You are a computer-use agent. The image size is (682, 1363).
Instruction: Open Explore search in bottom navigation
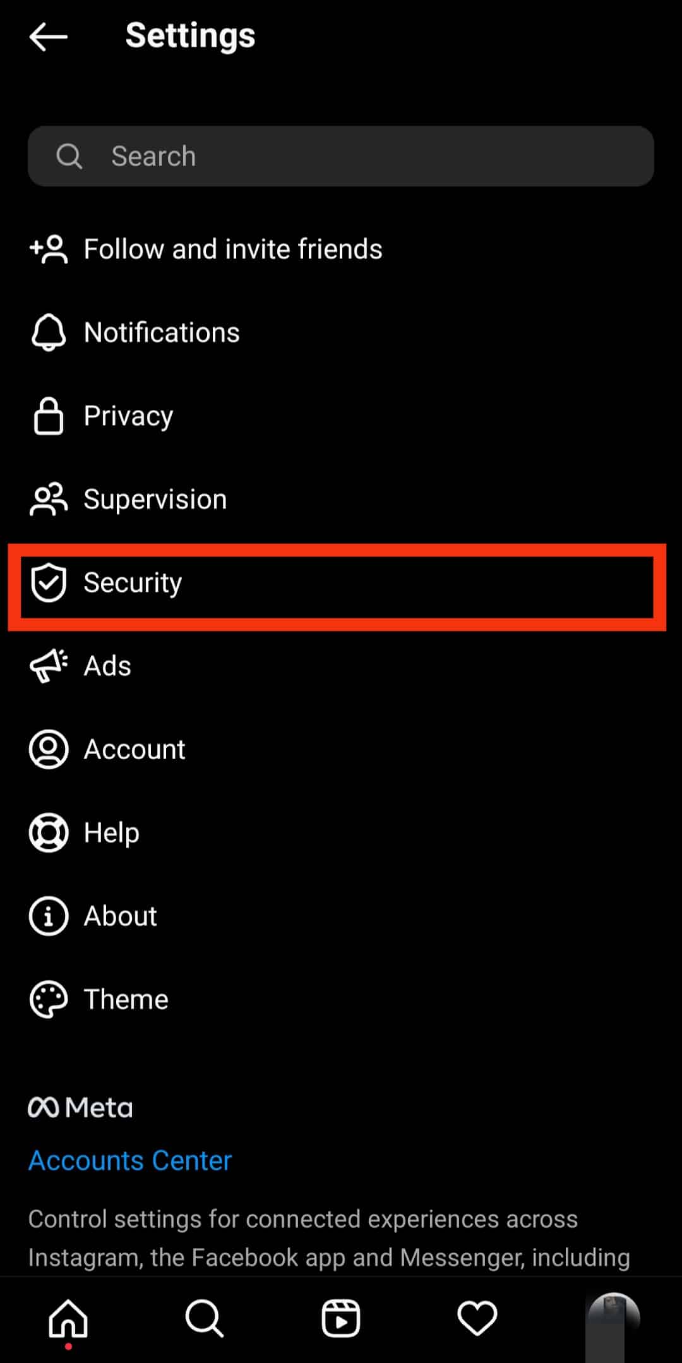[205, 1319]
